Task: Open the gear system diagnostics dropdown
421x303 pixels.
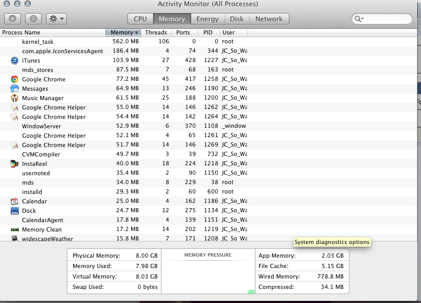Action: tap(56, 19)
